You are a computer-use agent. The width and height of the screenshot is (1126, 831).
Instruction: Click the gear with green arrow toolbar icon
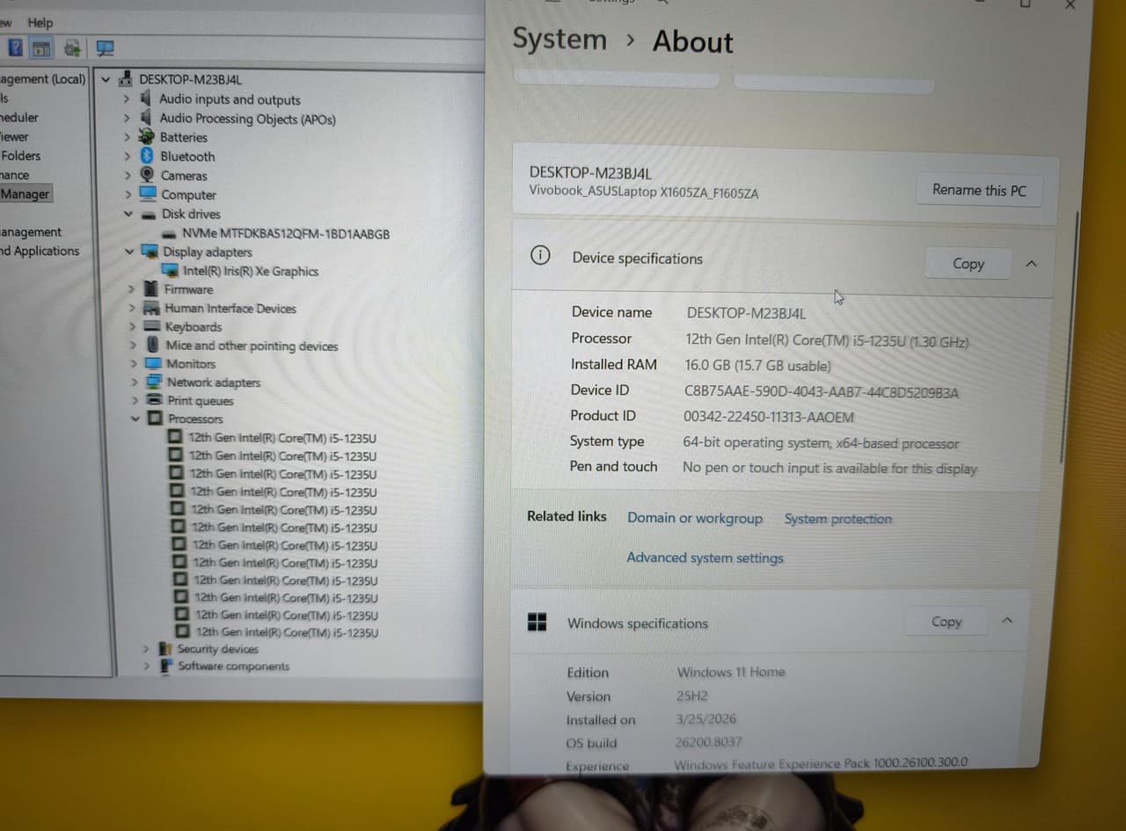pyautogui.click(x=72, y=47)
